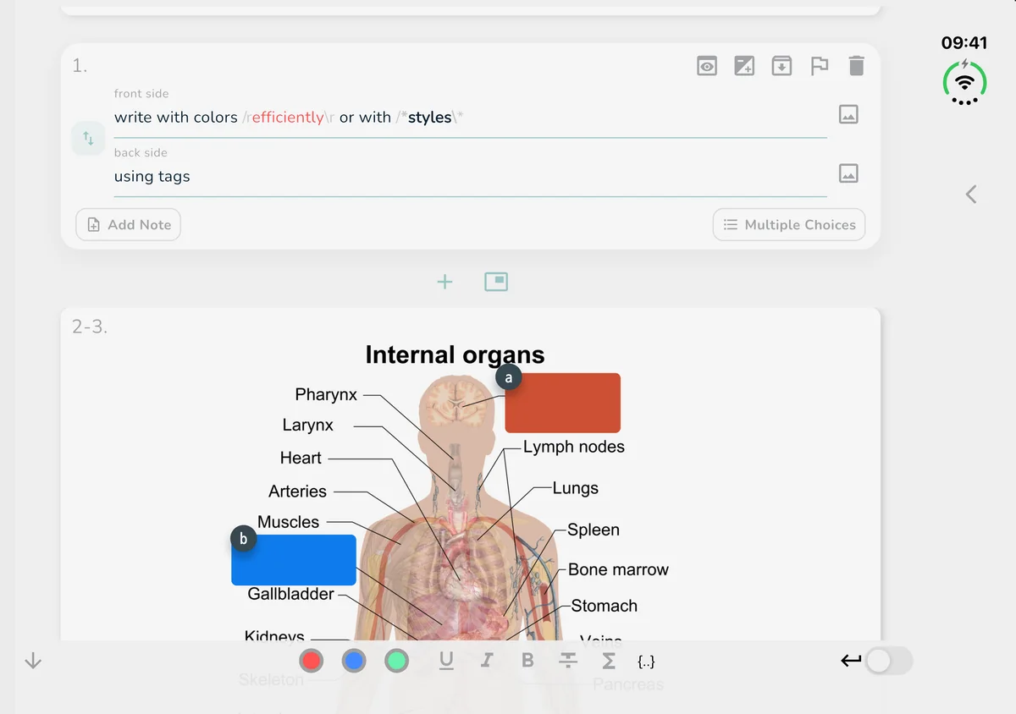The image size is (1016, 714).
Task: Select the blue occlusion box b
Action: click(294, 560)
